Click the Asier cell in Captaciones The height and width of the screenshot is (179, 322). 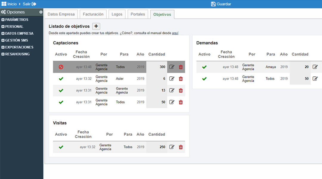pos(120,79)
